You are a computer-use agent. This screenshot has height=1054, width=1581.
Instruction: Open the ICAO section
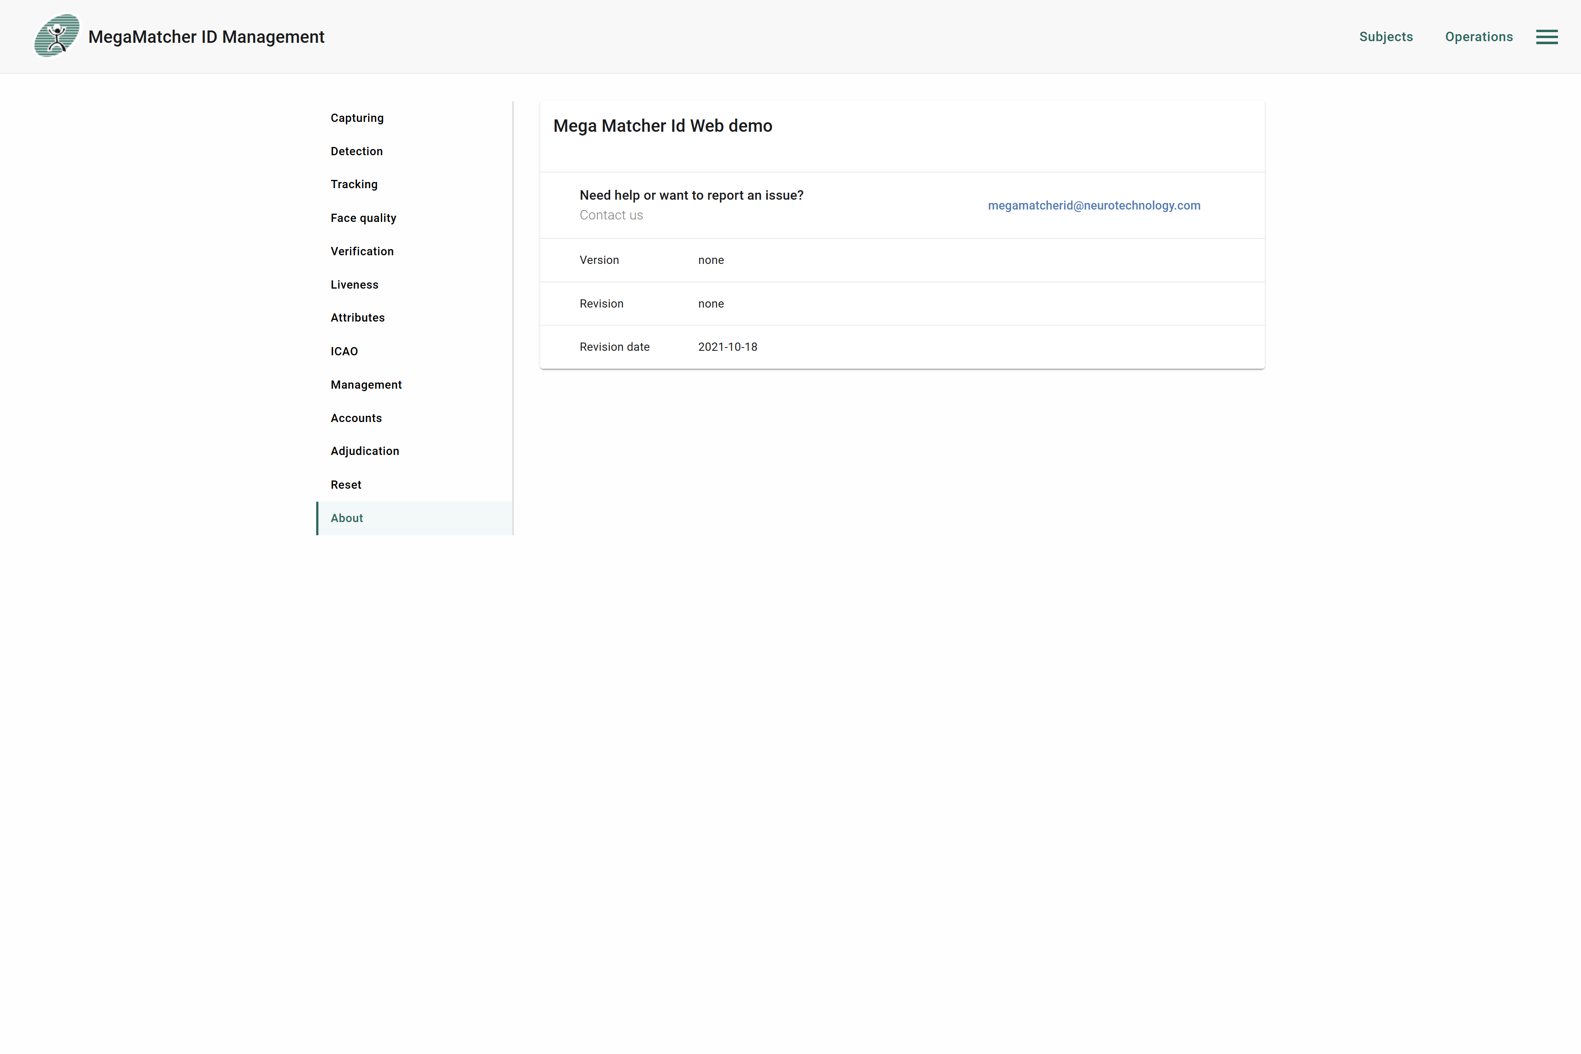[x=415, y=352]
